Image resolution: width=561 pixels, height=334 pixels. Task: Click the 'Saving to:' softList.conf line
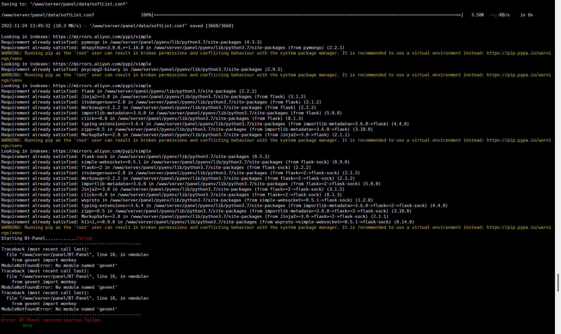pyautogui.click(x=65, y=4)
